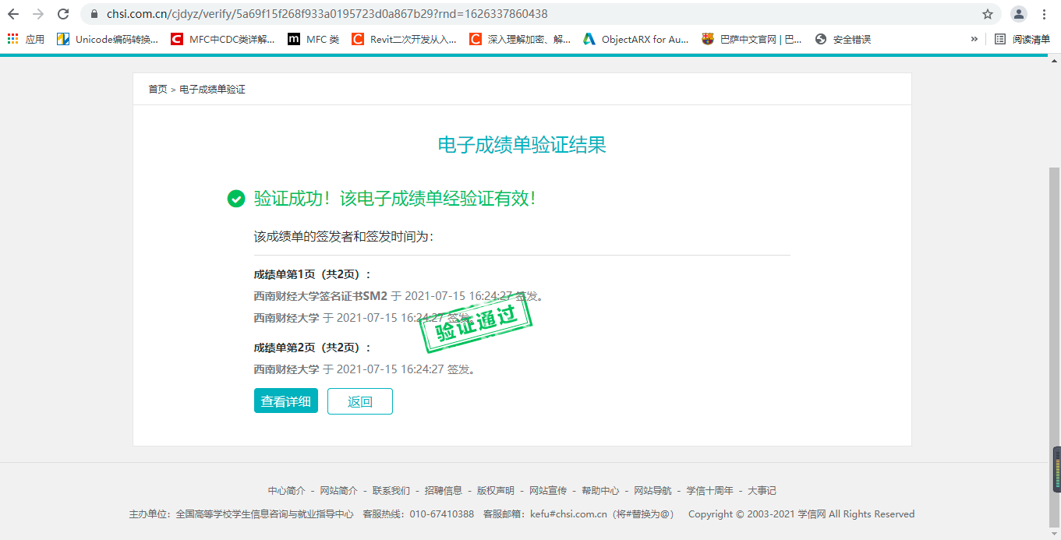
Task: Open 帮助中心 footer link
Action: tap(600, 491)
